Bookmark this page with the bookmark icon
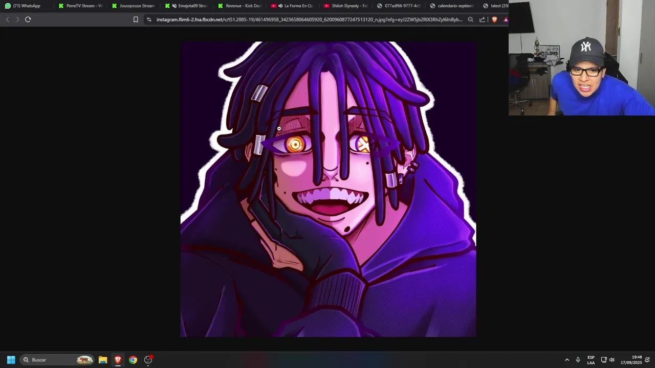This screenshot has height=368, width=655. pyautogui.click(x=136, y=19)
